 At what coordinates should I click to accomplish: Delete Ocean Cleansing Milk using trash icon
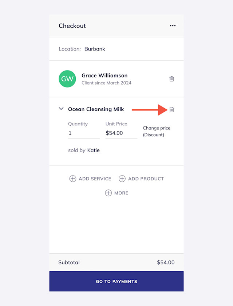tap(171, 109)
